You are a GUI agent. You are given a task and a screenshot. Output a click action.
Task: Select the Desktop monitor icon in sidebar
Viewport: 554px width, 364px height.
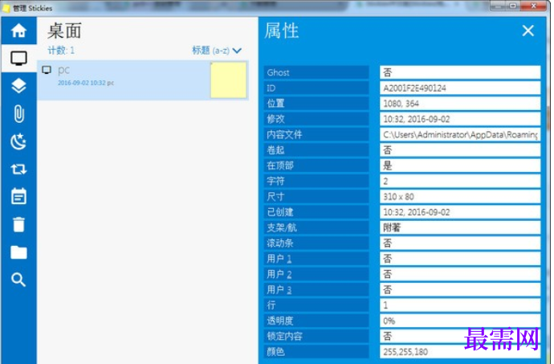[x=18, y=59]
